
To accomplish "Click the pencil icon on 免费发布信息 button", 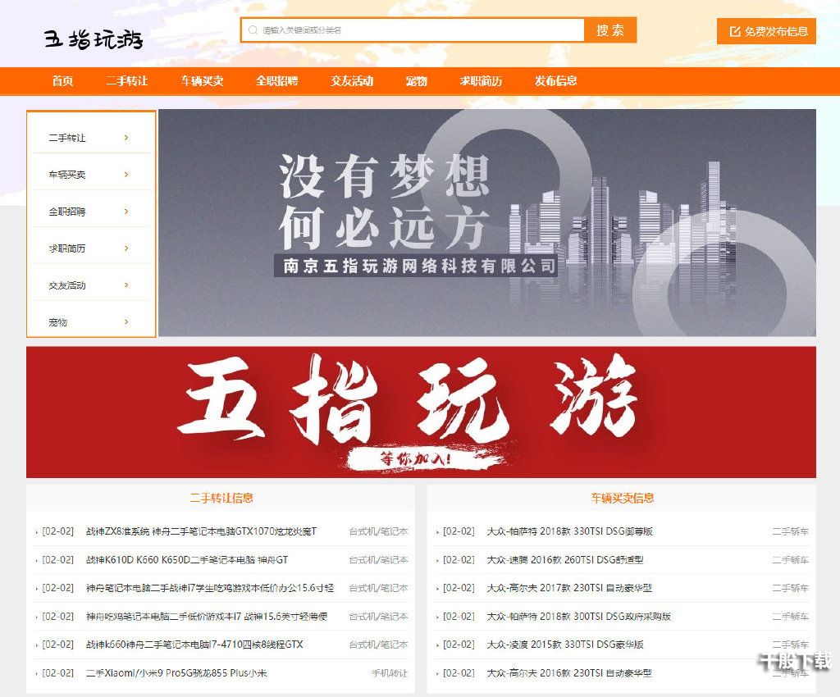I will coord(733,31).
